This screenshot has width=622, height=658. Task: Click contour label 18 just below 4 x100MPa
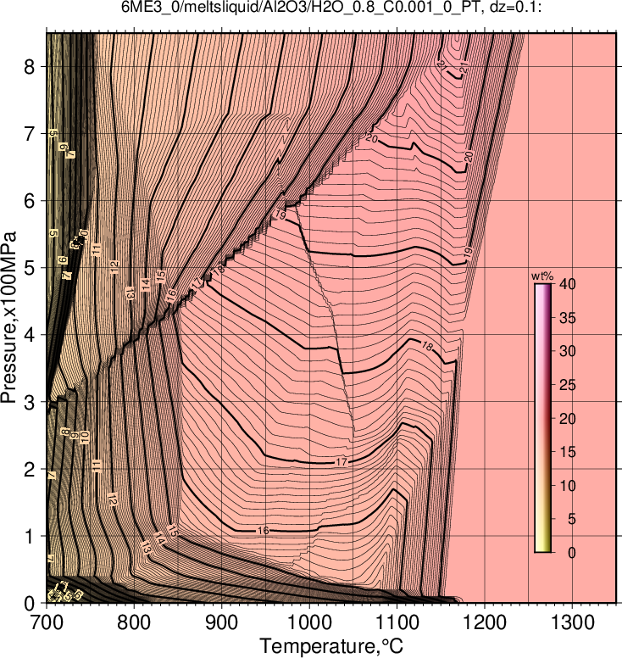(x=426, y=346)
